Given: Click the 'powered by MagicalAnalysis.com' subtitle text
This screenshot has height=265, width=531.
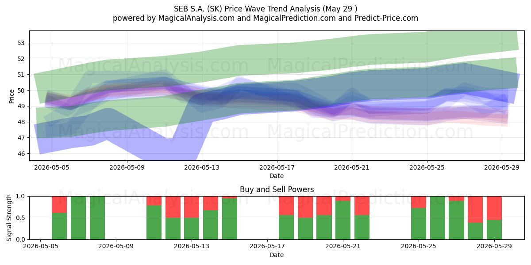Looking at the screenshot, I should [175, 18].
